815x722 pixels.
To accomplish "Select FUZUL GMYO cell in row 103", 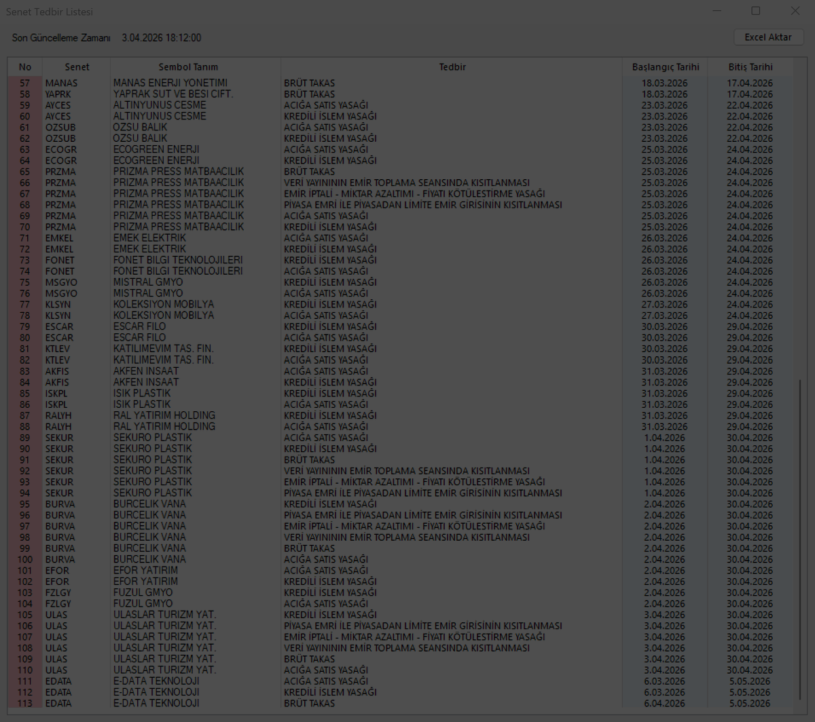I will [143, 593].
